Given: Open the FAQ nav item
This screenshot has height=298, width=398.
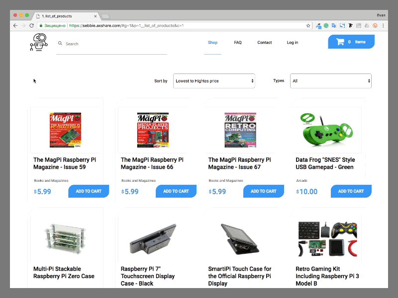Looking at the screenshot, I should click(238, 42).
